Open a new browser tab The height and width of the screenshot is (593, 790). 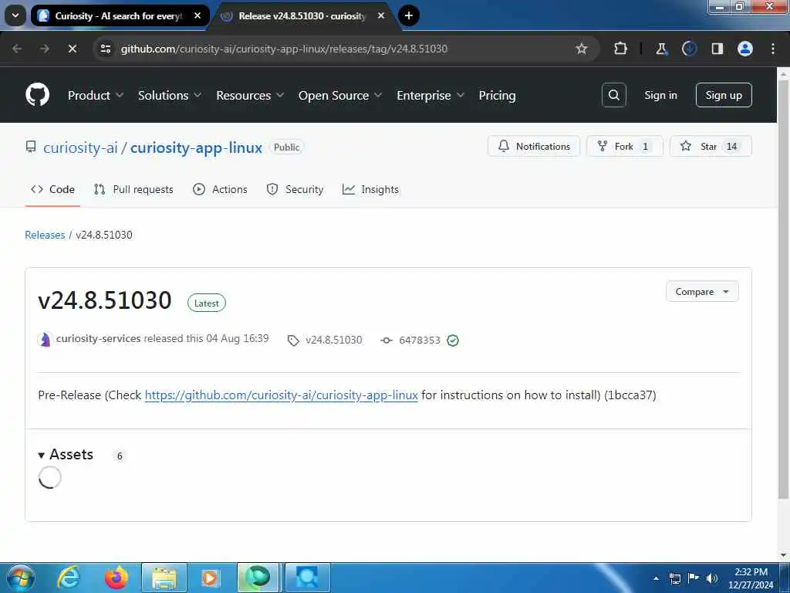click(409, 15)
